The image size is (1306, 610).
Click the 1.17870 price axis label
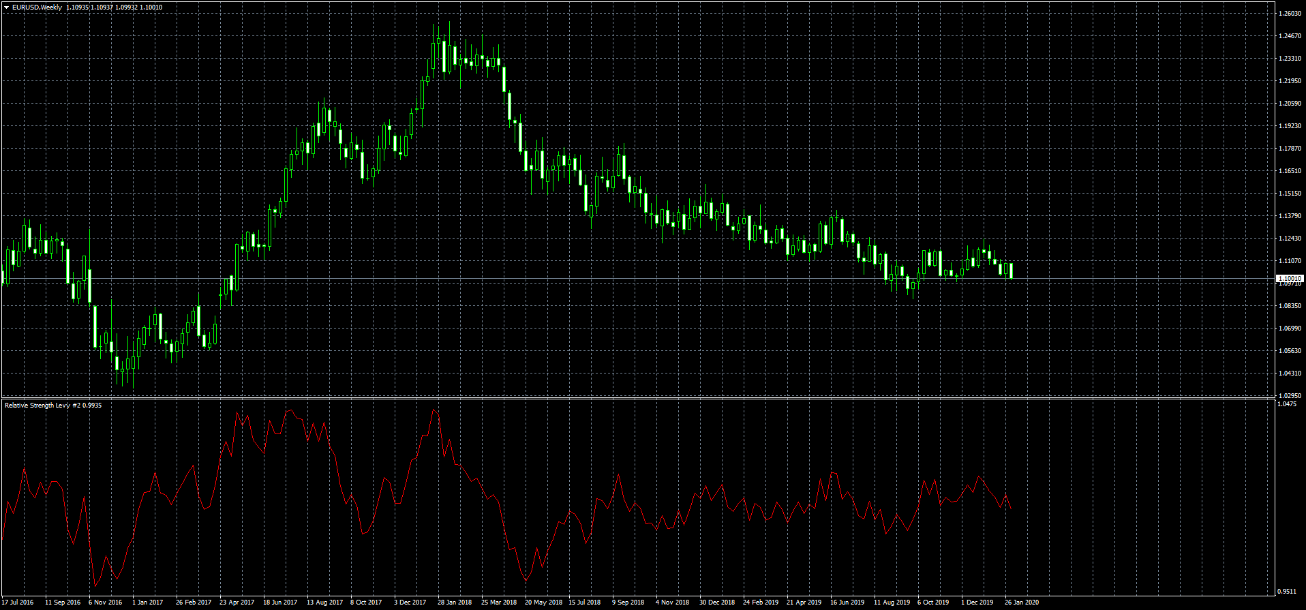pyautogui.click(x=1290, y=149)
